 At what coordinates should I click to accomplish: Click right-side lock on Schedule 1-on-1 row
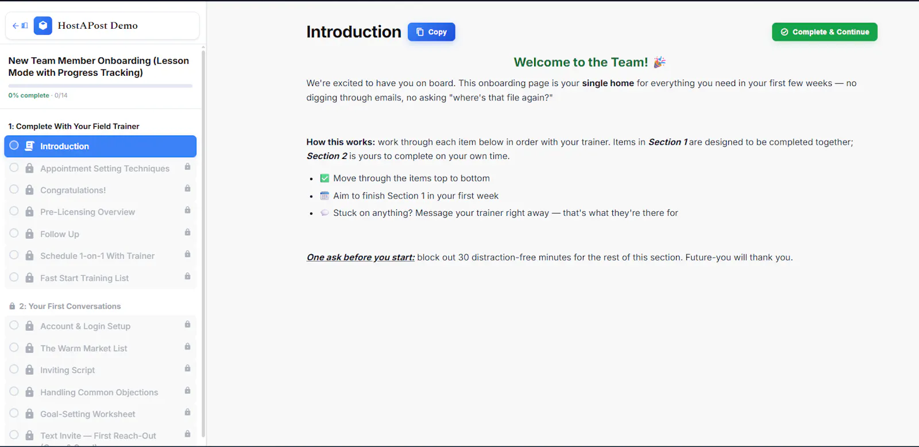(x=187, y=254)
